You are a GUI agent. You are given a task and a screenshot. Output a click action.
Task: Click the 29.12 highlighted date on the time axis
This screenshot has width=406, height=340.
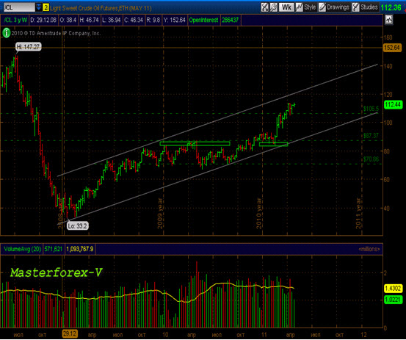pyautogui.click(x=70, y=334)
